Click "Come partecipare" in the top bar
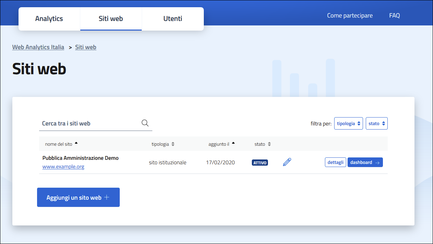433x244 pixels. (x=350, y=15)
